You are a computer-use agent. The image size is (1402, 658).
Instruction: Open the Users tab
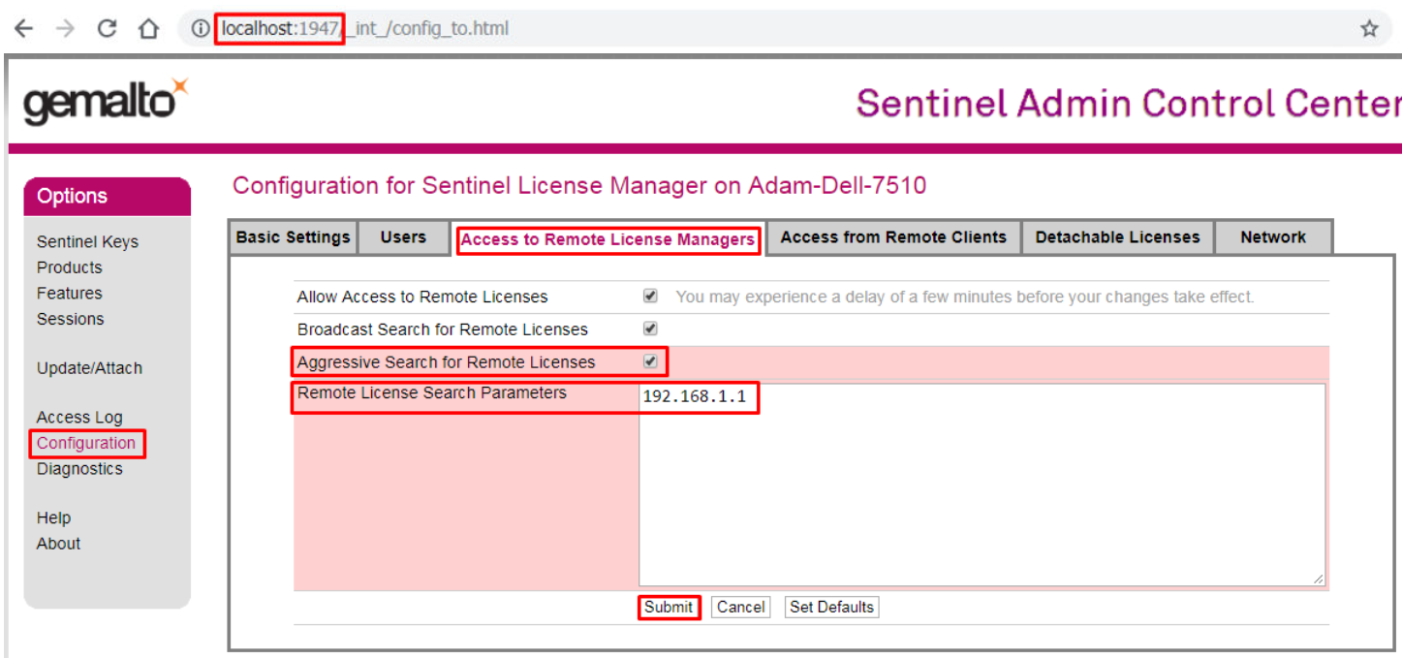(x=403, y=237)
